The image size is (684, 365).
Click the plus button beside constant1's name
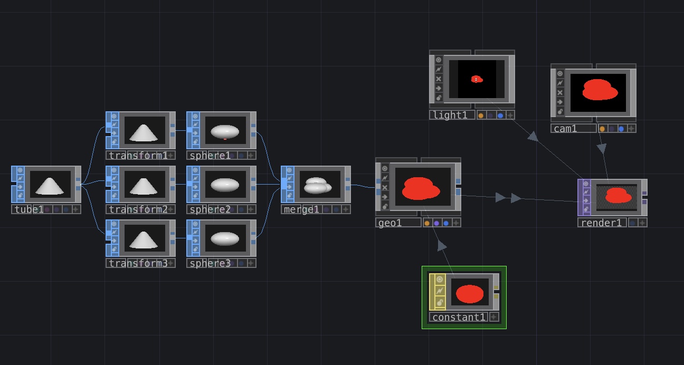click(494, 317)
